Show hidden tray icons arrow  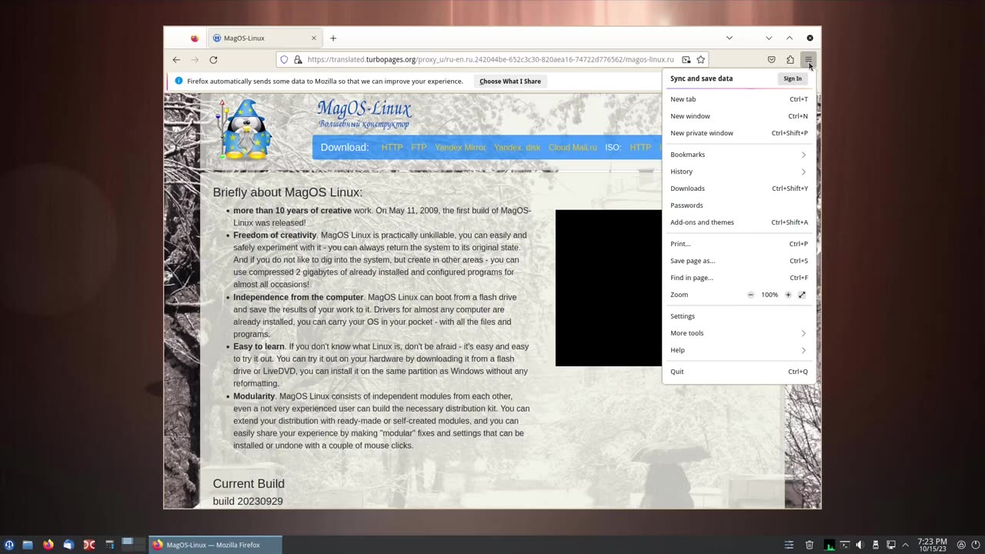pyautogui.click(x=905, y=545)
